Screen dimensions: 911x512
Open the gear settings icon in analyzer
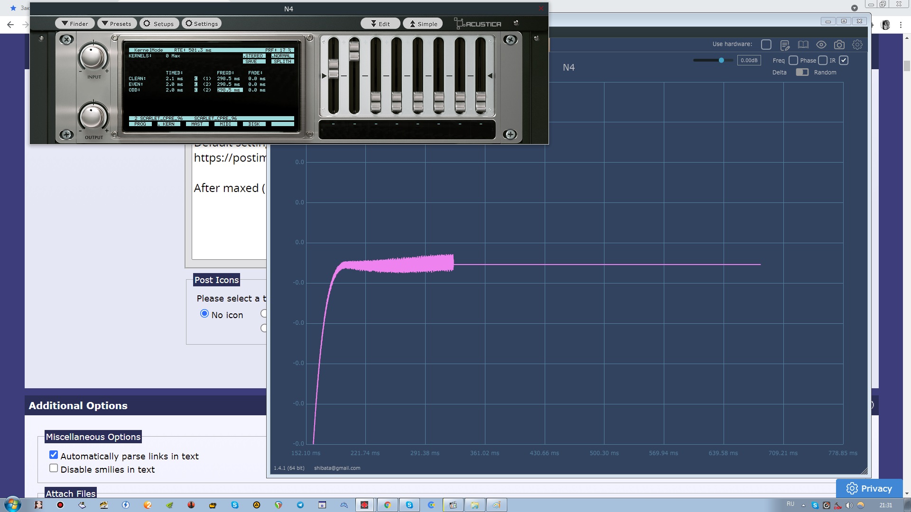click(857, 45)
